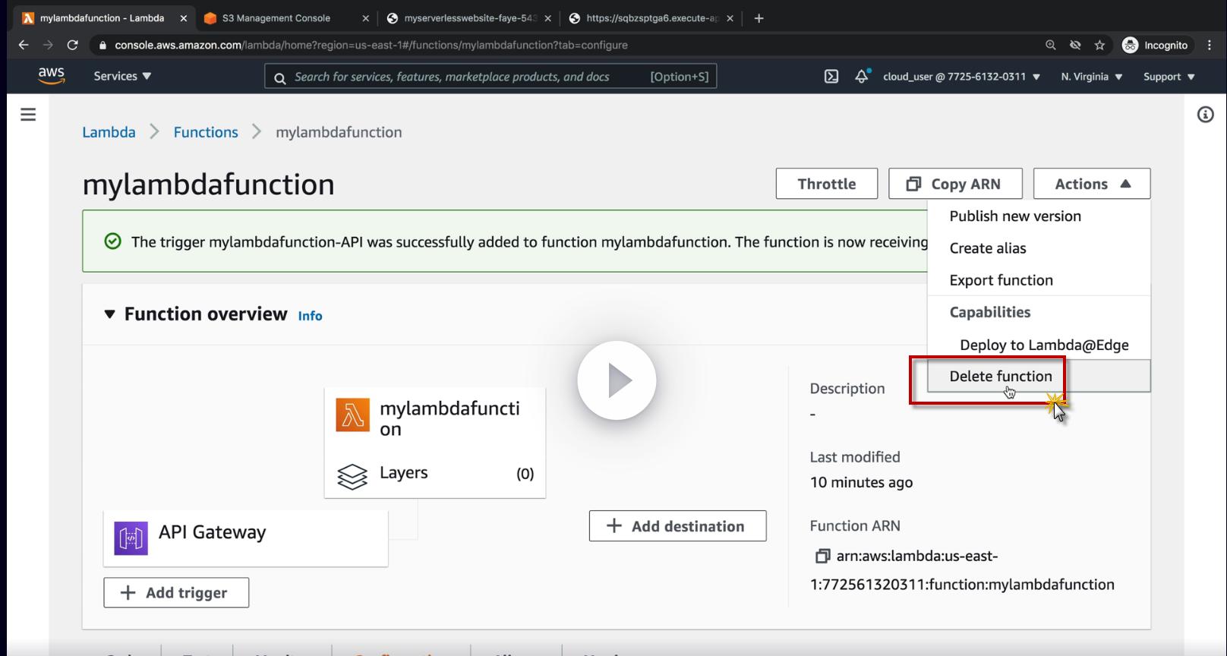Open the N. Virginia region dropdown

click(x=1091, y=77)
